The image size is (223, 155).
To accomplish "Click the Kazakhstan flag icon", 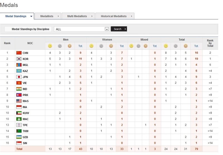I will pyautogui.click(x=19, y=71).
